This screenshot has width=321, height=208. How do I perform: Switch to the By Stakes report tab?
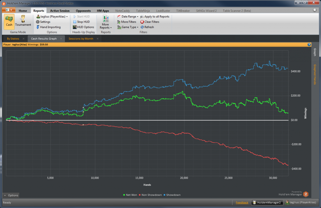(x=13, y=38)
